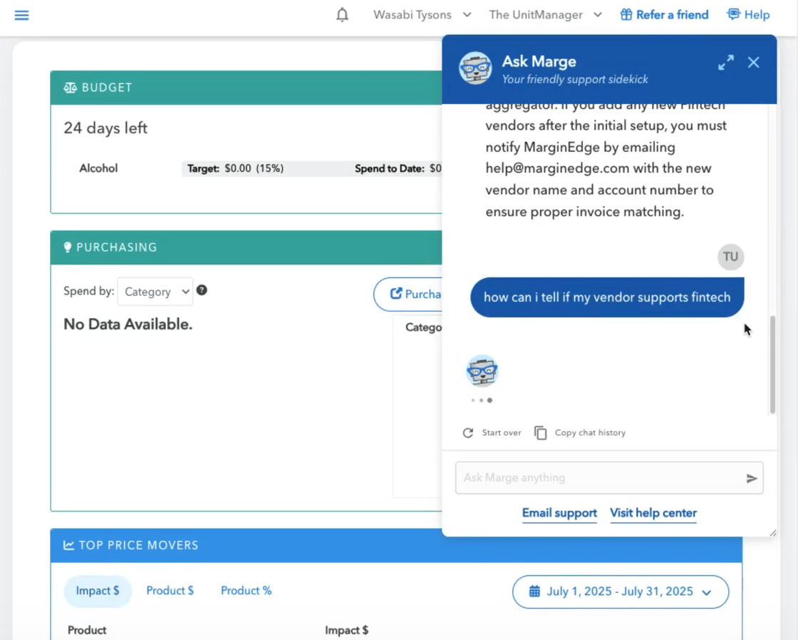Expand Ask Marge to full screen
Image resolution: width=798 pixels, height=640 pixels.
[725, 63]
